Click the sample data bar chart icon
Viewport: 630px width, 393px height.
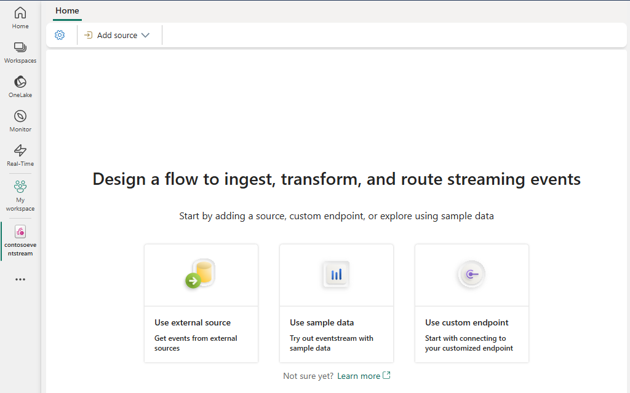tap(337, 274)
